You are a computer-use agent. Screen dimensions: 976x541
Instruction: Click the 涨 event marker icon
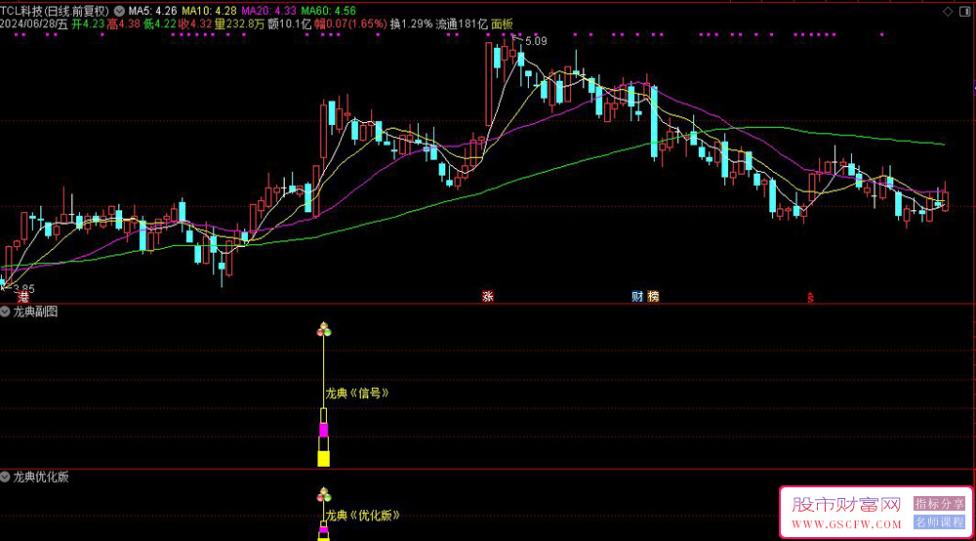487,296
